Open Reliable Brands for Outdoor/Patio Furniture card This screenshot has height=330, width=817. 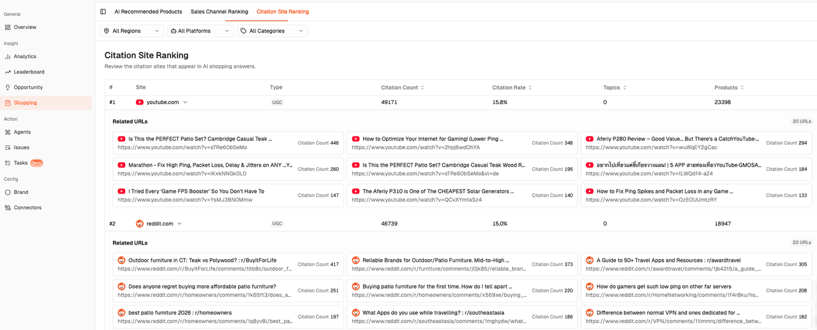(x=462, y=264)
